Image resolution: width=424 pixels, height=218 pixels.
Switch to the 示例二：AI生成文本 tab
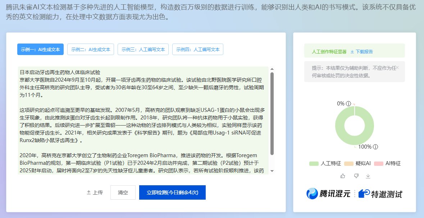pyautogui.click(x=90, y=49)
